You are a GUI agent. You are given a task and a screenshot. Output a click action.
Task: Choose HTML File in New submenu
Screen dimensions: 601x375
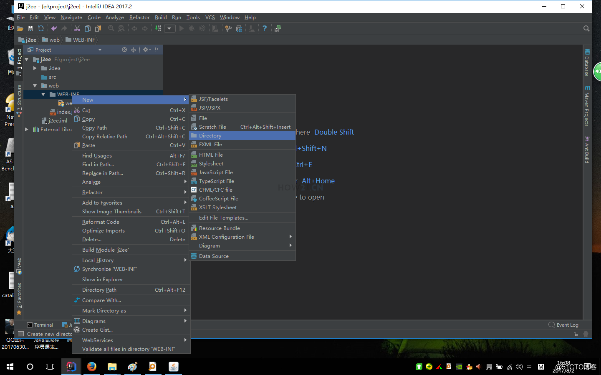point(242,155)
